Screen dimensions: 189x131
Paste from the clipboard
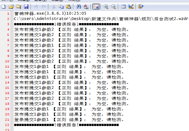click(69, 7)
